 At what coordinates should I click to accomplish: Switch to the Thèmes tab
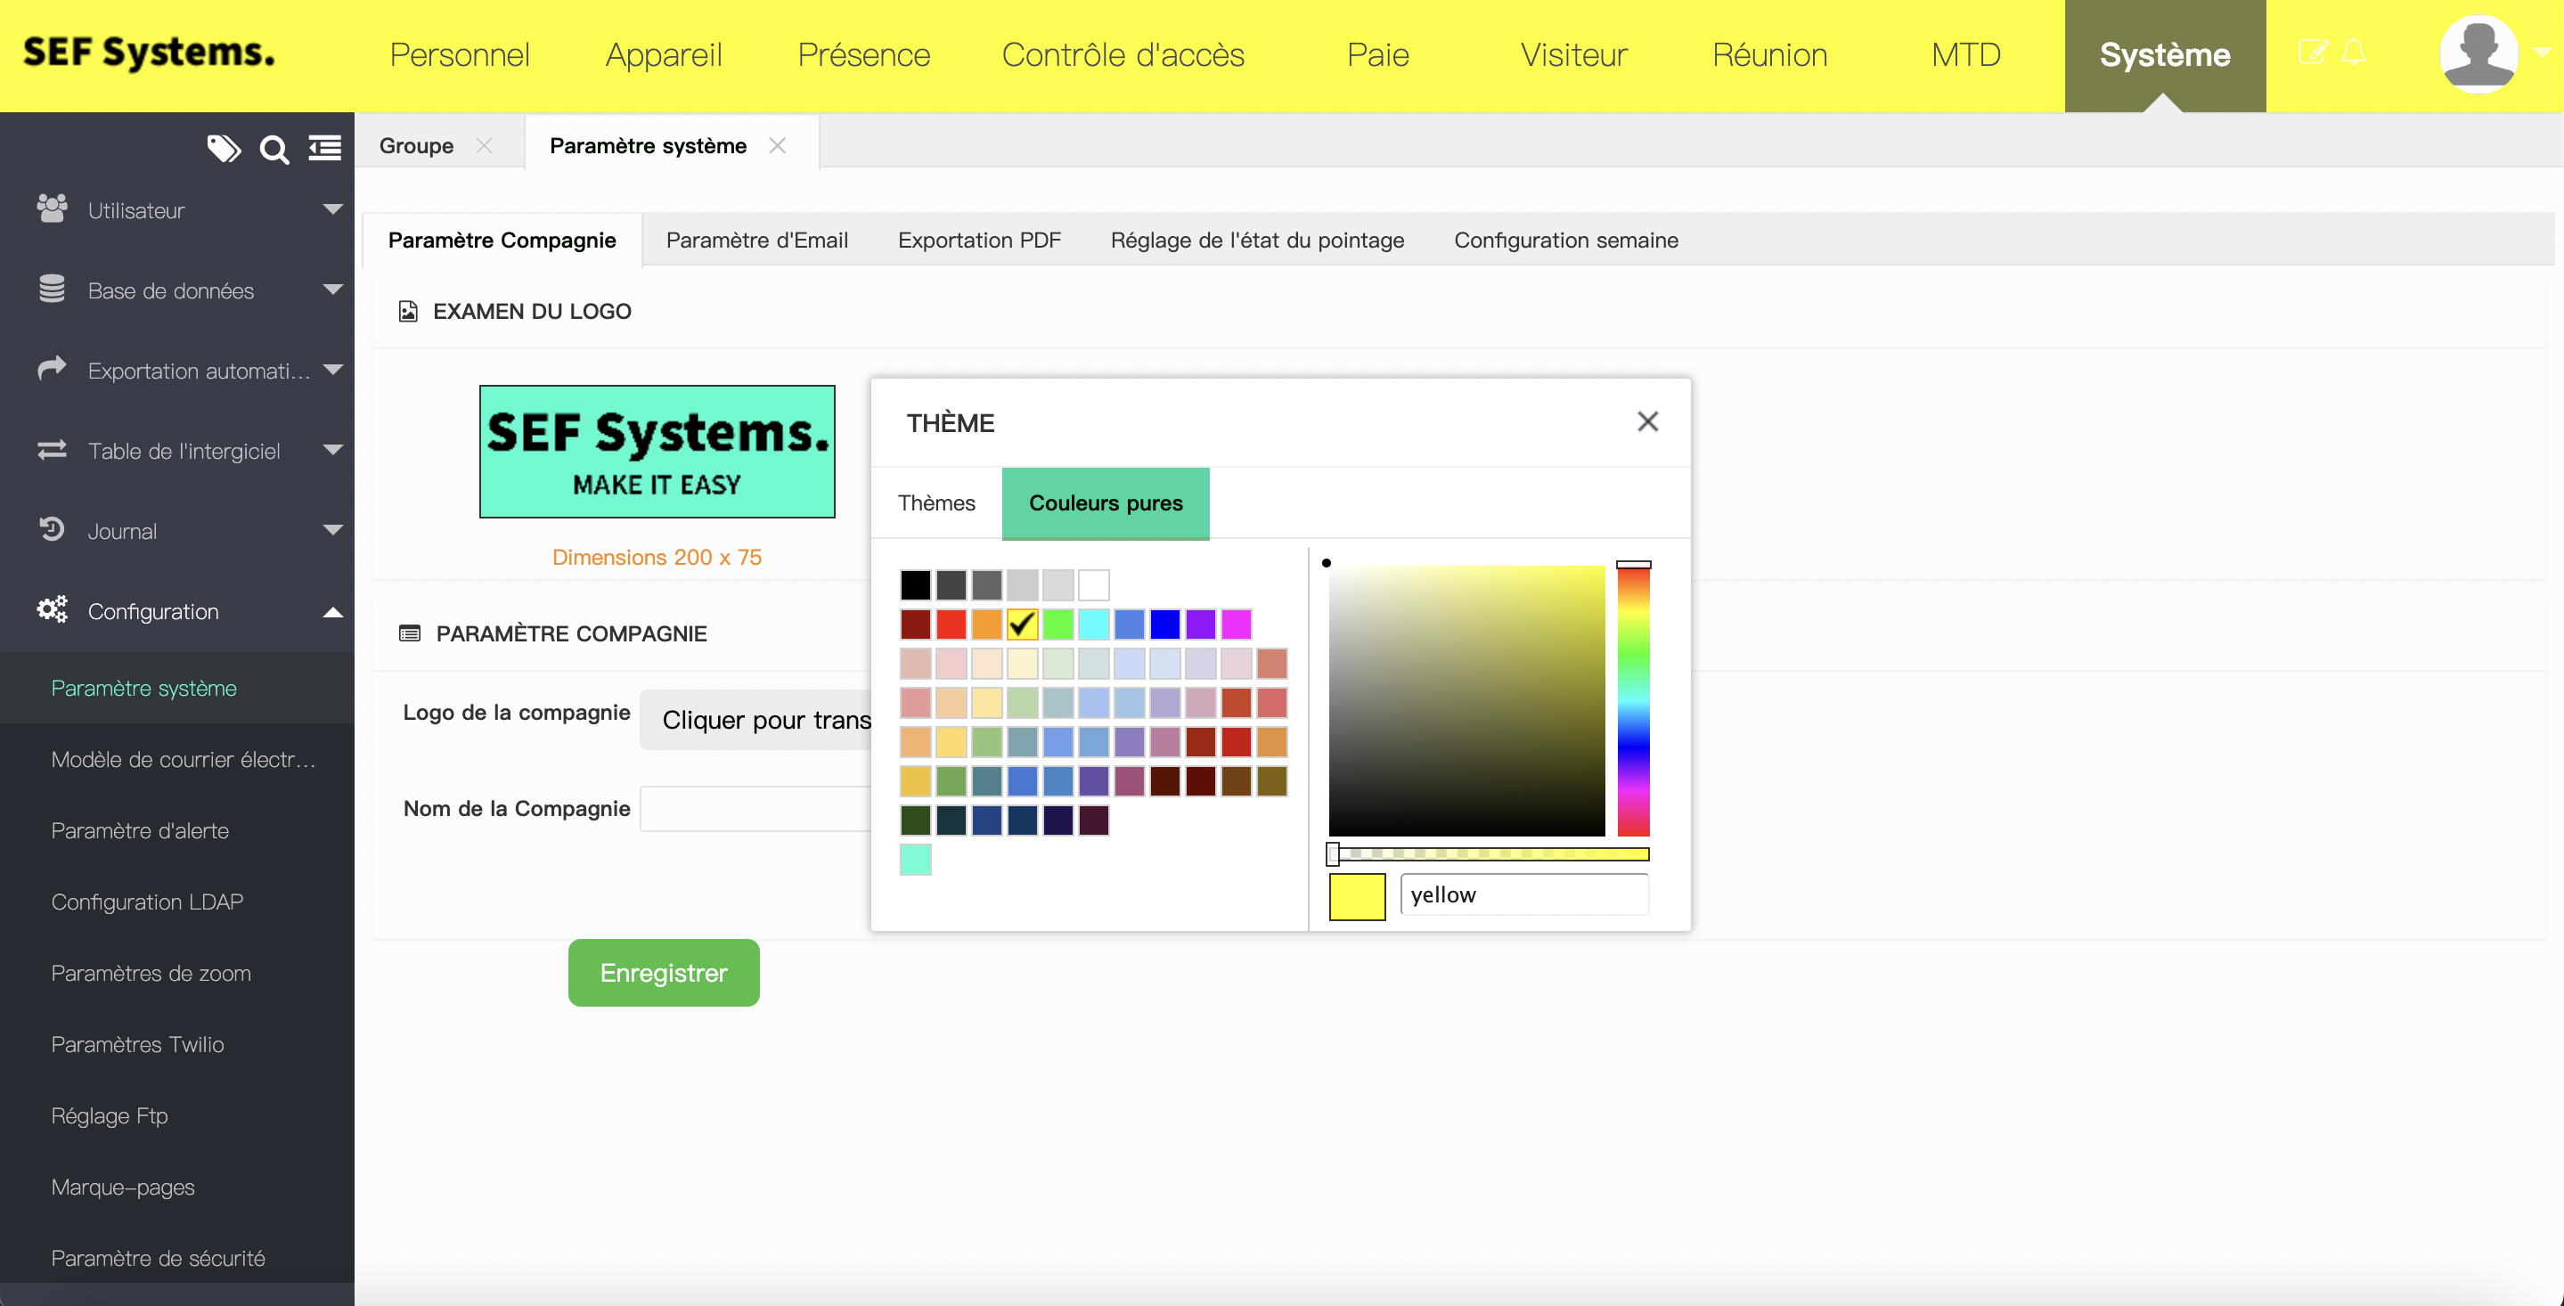935,502
